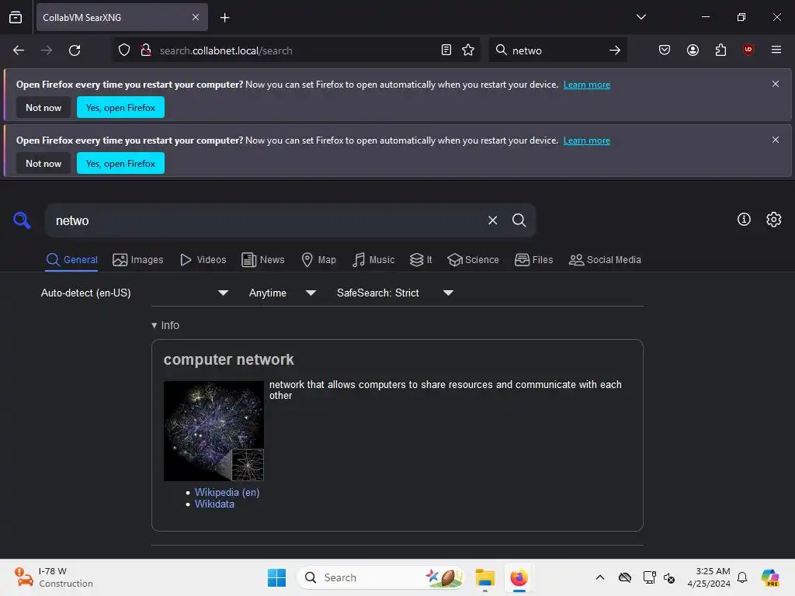This screenshot has width=795, height=596.
Task: Click the SearXNG query input field
Action: click(264, 220)
